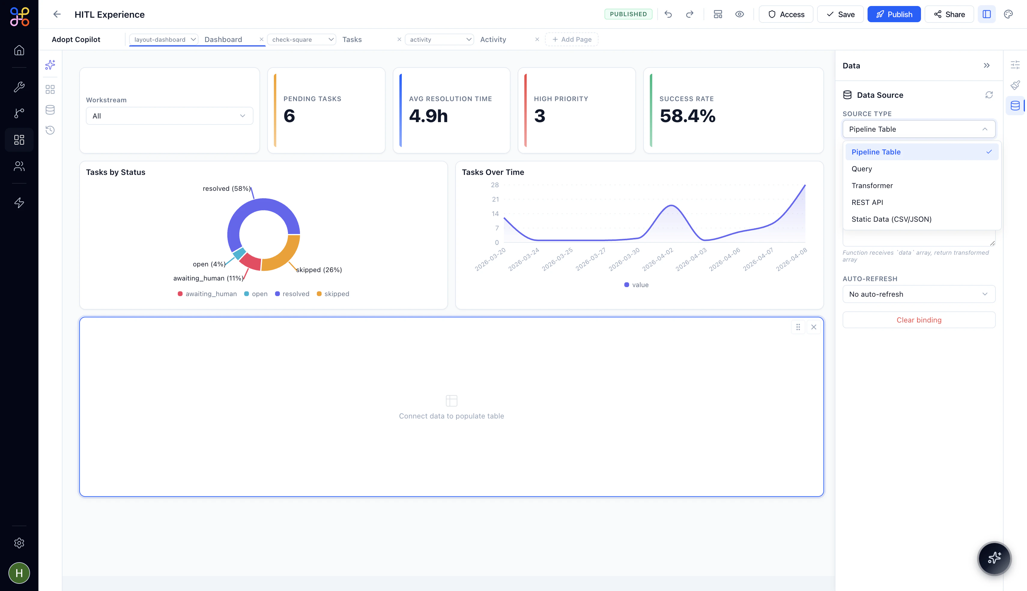Click the undo arrow icon
The image size is (1027, 591).
click(668, 14)
